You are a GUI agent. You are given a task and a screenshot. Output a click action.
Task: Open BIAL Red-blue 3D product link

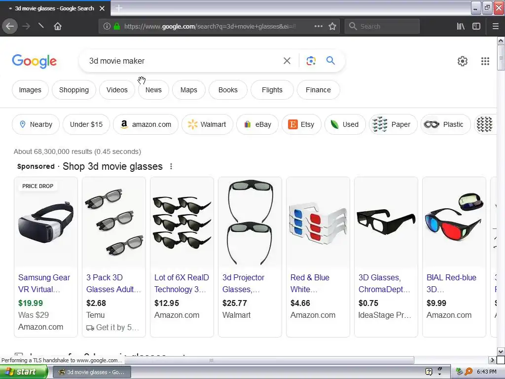coord(451,283)
